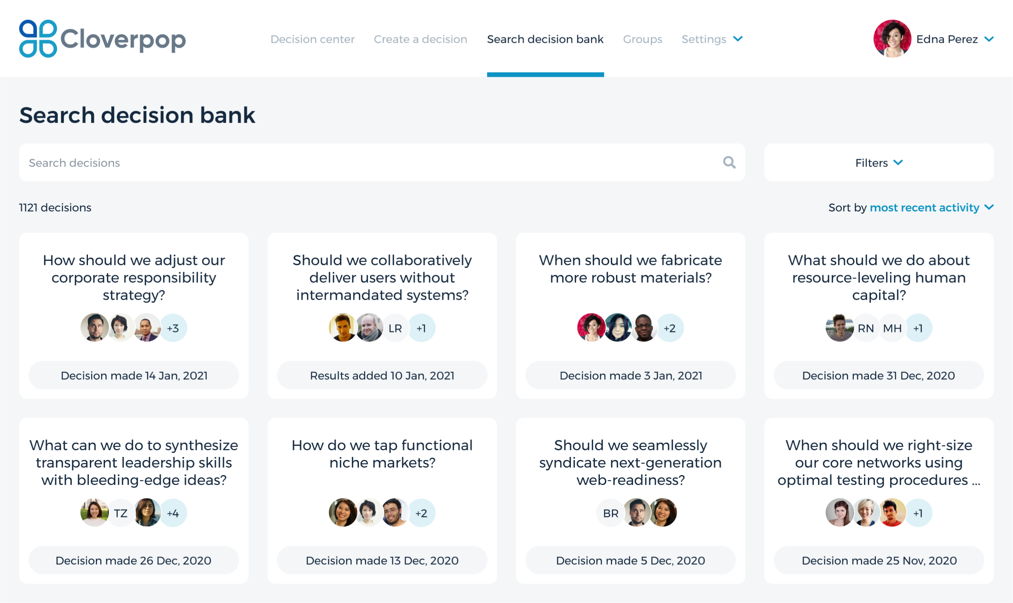Click the LR initials avatar

395,328
